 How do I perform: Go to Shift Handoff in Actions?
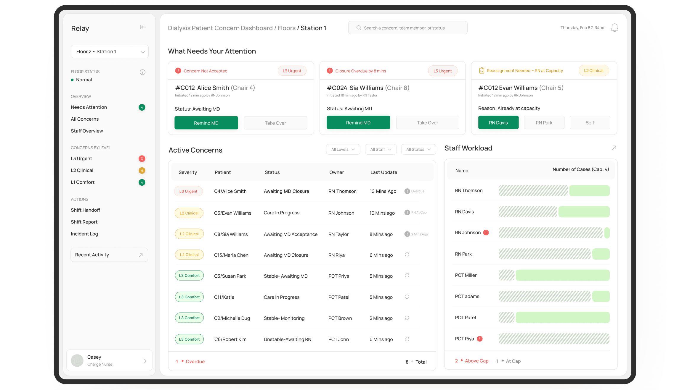tap(85, 210)
